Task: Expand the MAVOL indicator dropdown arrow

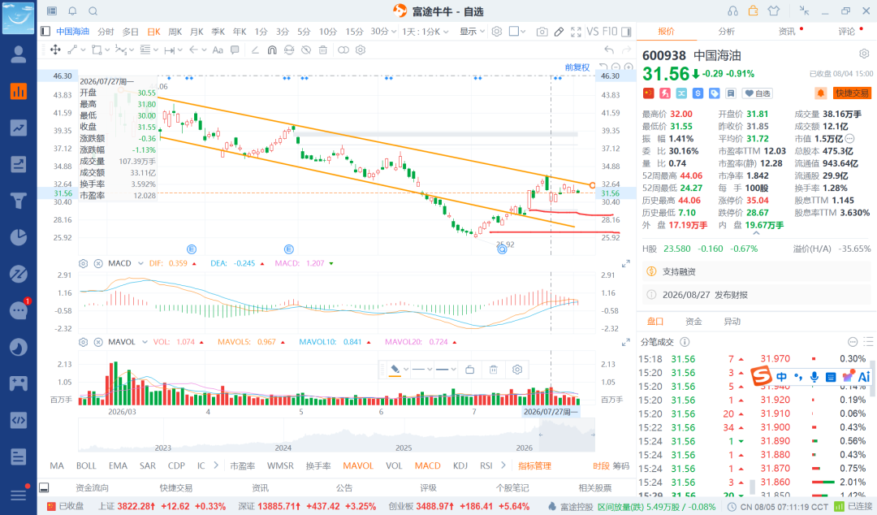Action: tap(145, 342)
